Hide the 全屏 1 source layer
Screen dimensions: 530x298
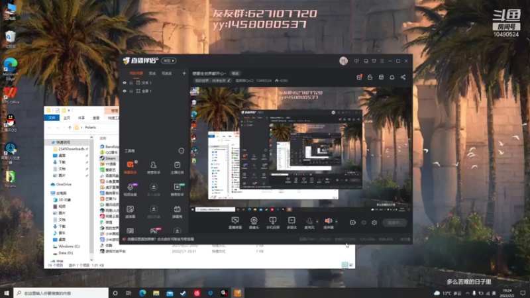coord(125,91)
